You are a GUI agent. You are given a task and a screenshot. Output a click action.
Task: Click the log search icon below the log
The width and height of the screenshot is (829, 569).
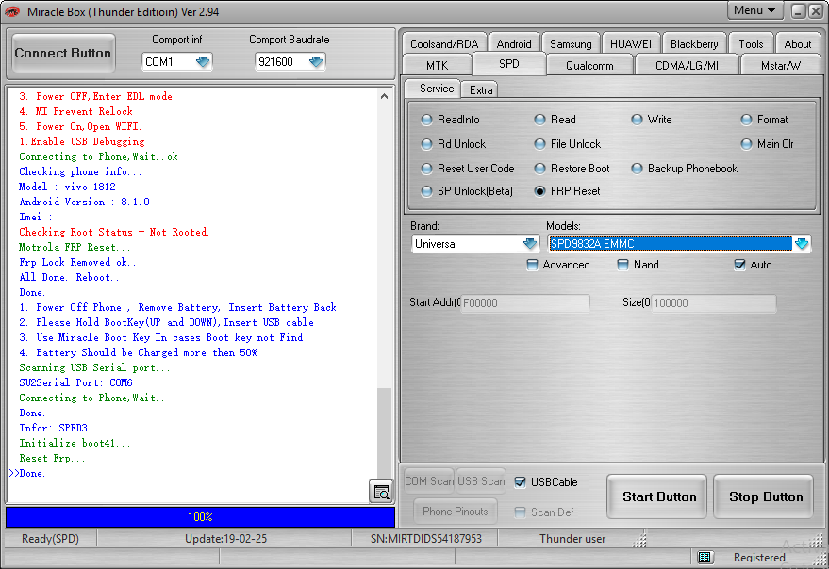click(381, 492)
